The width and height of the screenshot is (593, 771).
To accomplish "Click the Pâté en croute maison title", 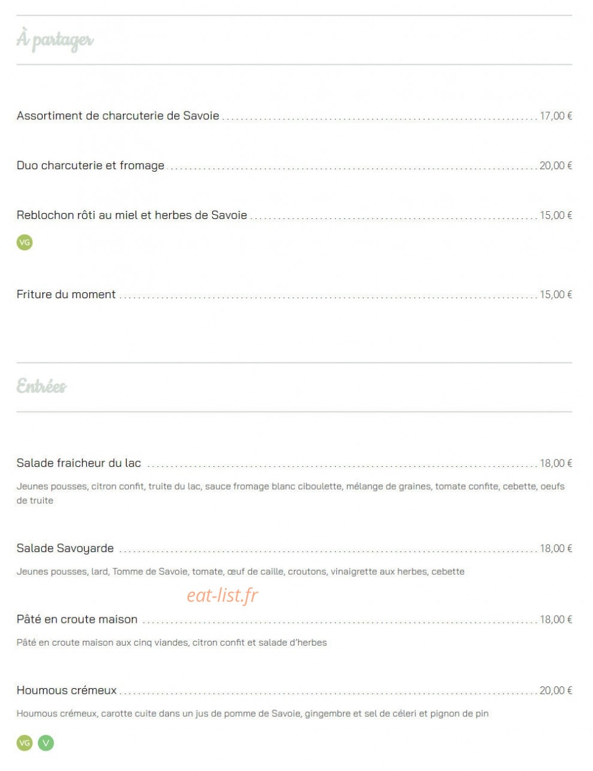I will click(77, 619).
